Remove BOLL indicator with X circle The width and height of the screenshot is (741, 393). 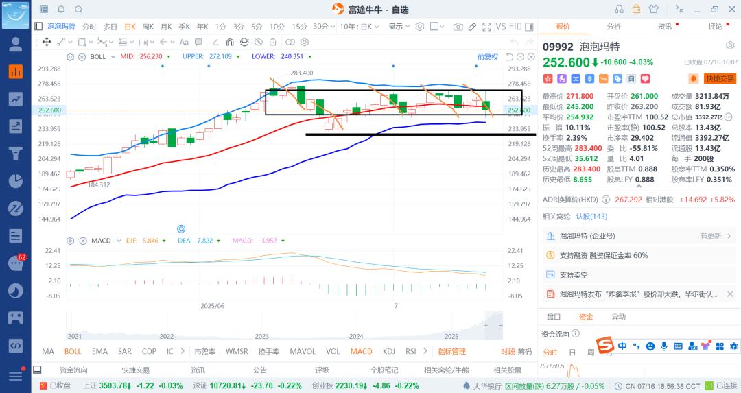pyautogui.click(x=82, y=57)
